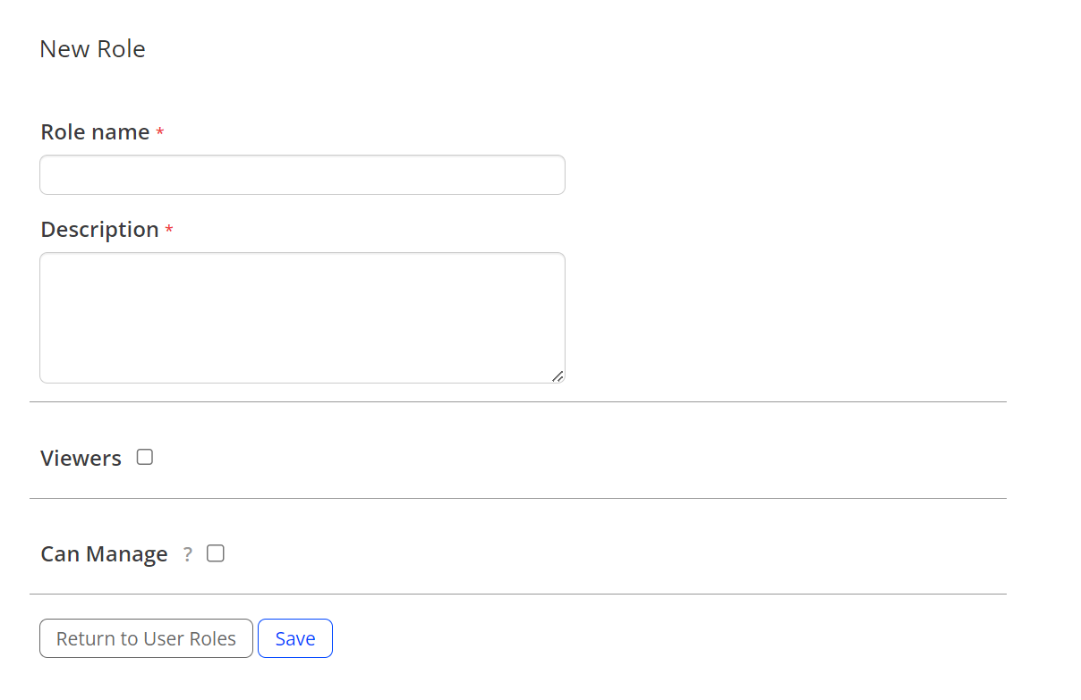1081x700 pixels.
Task: Enable the Viewers checkbox
Action: tap(145, 457)
